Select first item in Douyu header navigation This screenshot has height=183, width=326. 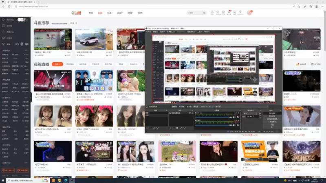click(x=91, y=13)
